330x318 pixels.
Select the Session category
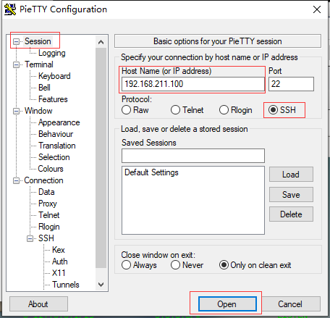[38, 41]
